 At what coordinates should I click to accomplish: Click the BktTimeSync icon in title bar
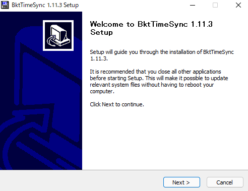[x=5, y=5]
